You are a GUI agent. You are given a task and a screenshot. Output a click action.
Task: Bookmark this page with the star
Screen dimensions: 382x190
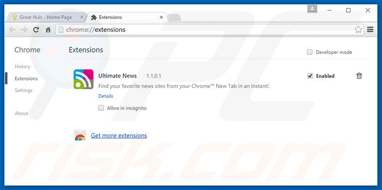(x=358, y=29)
